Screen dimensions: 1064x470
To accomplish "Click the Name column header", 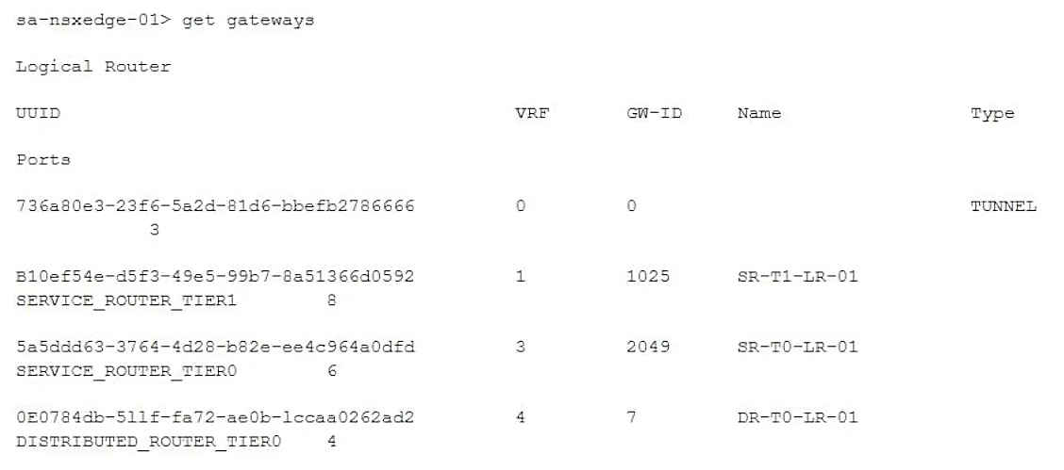I will 759,114.
